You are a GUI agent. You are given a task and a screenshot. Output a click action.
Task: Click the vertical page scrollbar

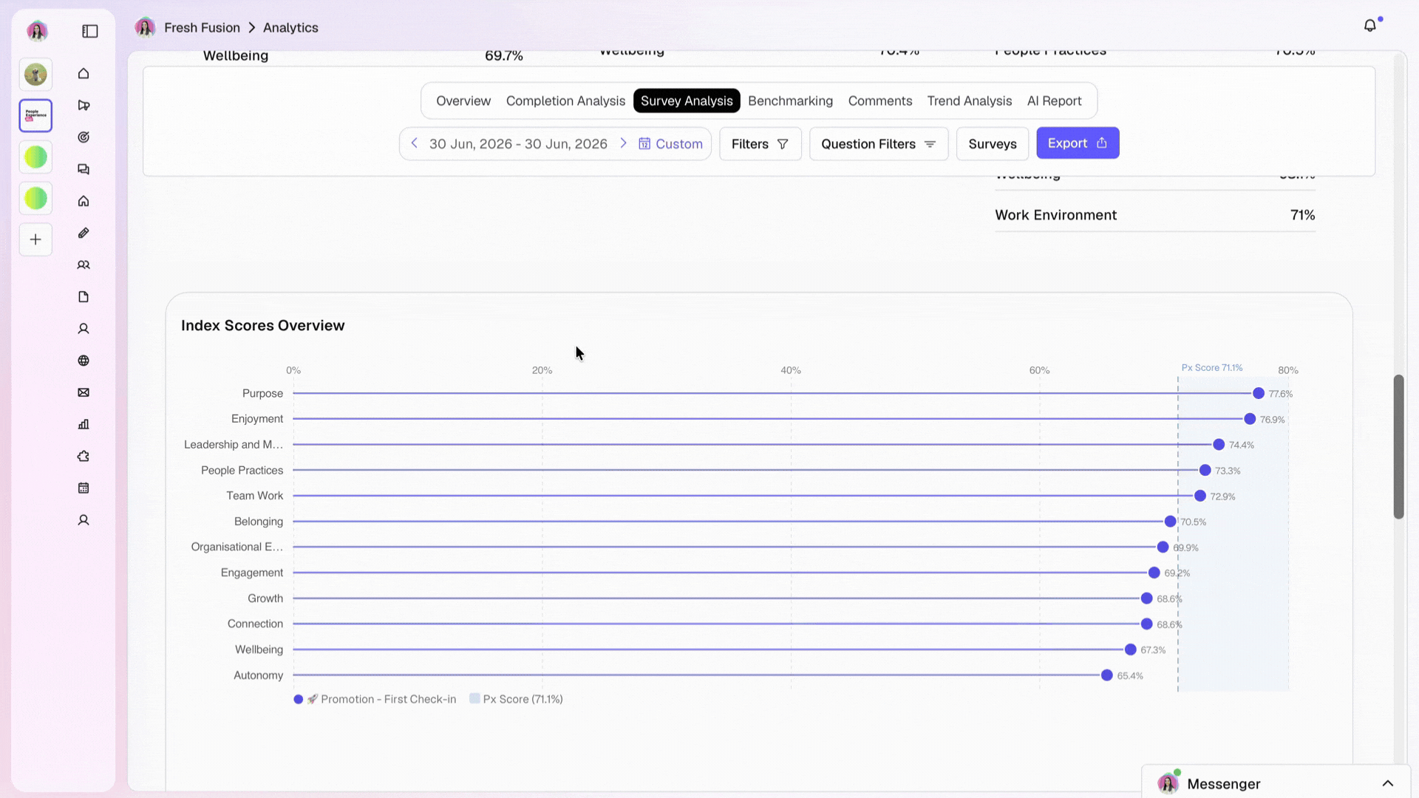pos(1398,446)
